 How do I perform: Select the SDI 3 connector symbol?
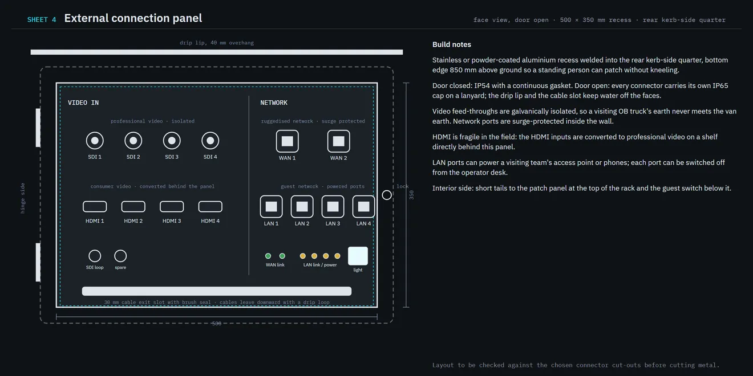[x=172, y=141]
